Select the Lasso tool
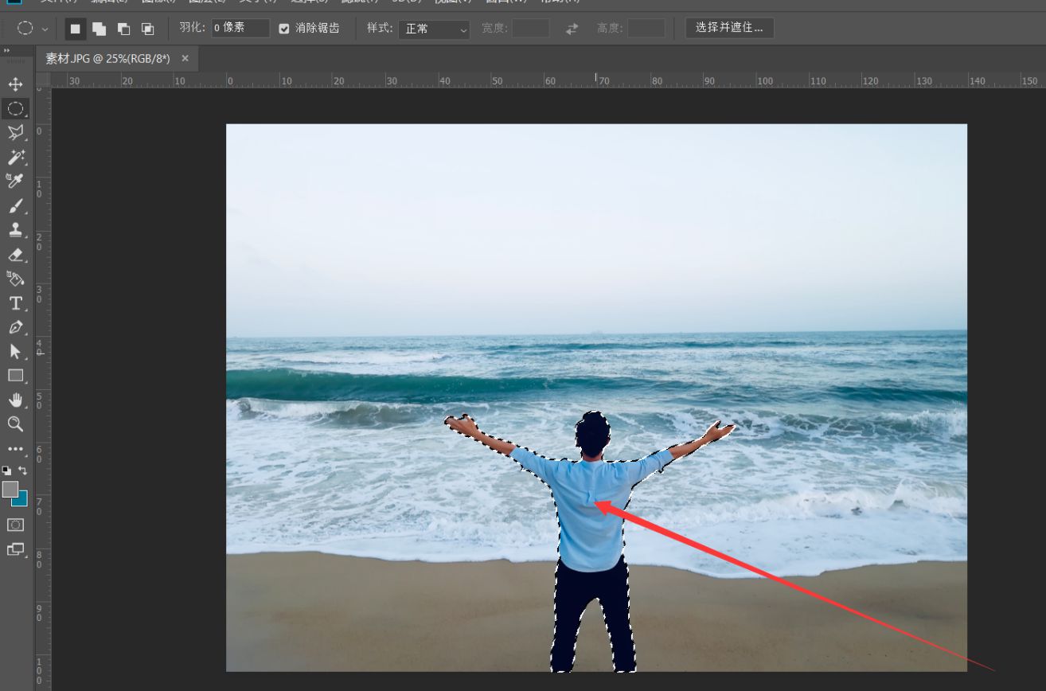Screen dimensions: 1046x691 (x=16, y=133)
